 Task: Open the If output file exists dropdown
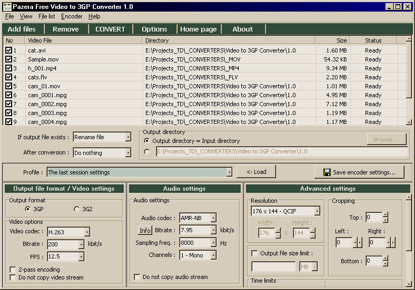click(128, 137)
